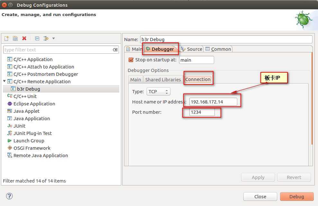This screenshot has height=206, width=318.
Task: Click the help question mark icon
Action: (9, 196)
